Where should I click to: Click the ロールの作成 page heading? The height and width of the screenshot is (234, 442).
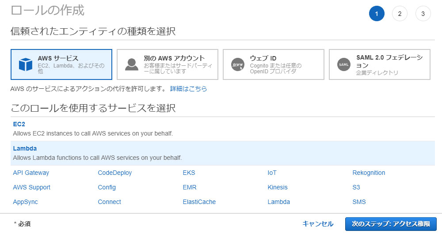click(47, 10)
